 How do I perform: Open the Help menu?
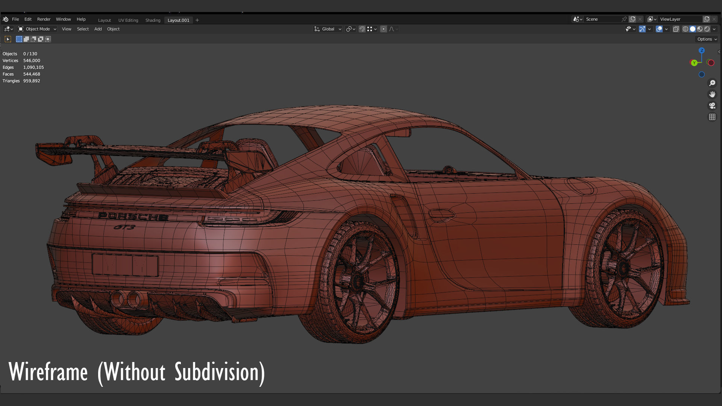[81, 19]
